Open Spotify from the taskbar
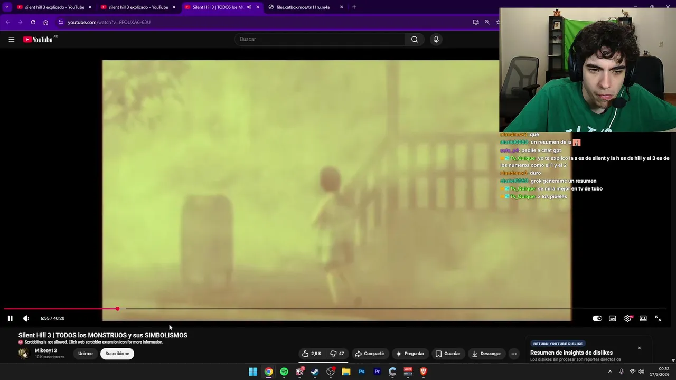 coord(284,372)
